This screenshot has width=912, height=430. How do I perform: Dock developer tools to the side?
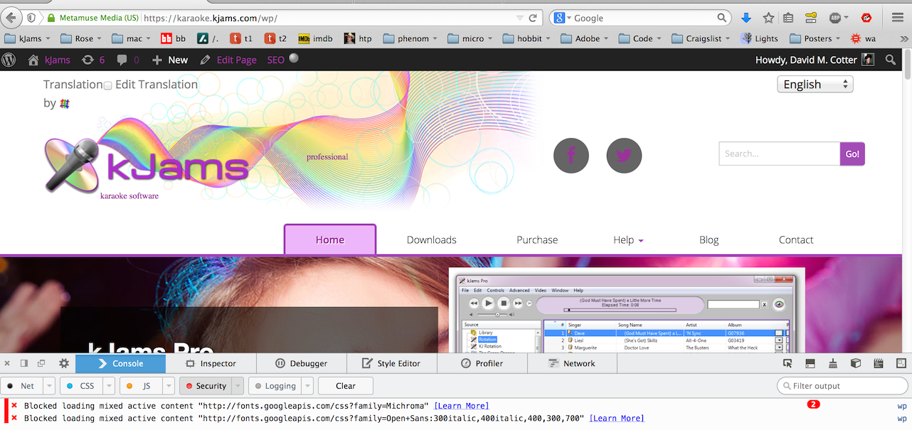pyautogui.click(x=24, y=363)
